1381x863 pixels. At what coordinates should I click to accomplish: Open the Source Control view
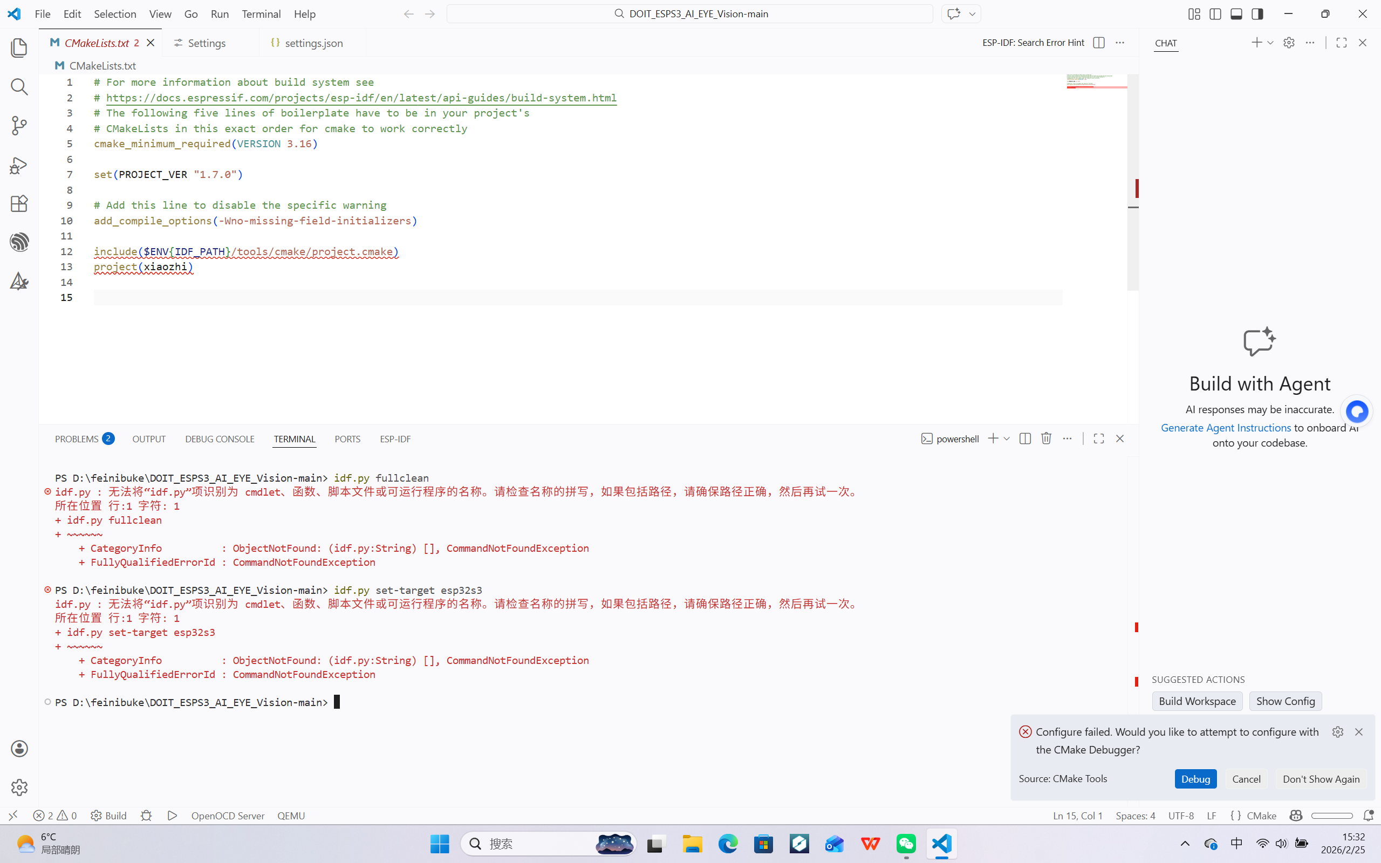pos(19,126)
